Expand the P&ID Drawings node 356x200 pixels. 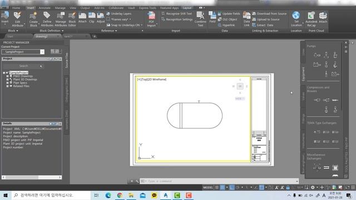[x=7, y=76]
